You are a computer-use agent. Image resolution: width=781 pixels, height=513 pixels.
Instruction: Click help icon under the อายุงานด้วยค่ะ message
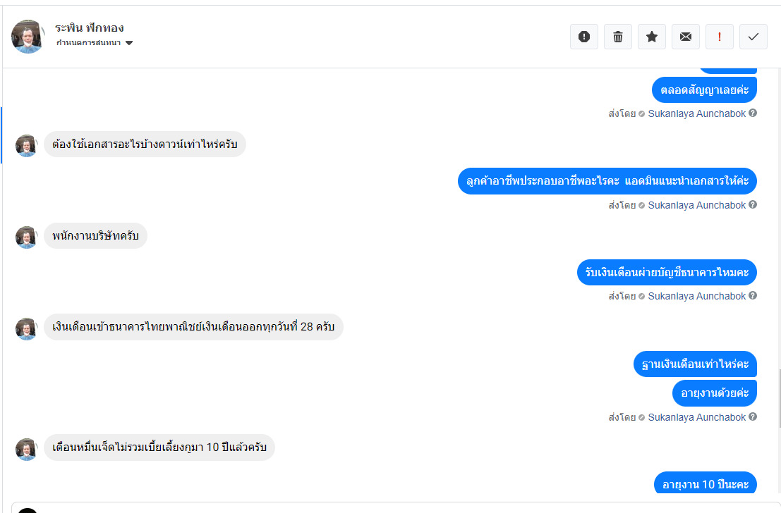[x=753, y=417]
